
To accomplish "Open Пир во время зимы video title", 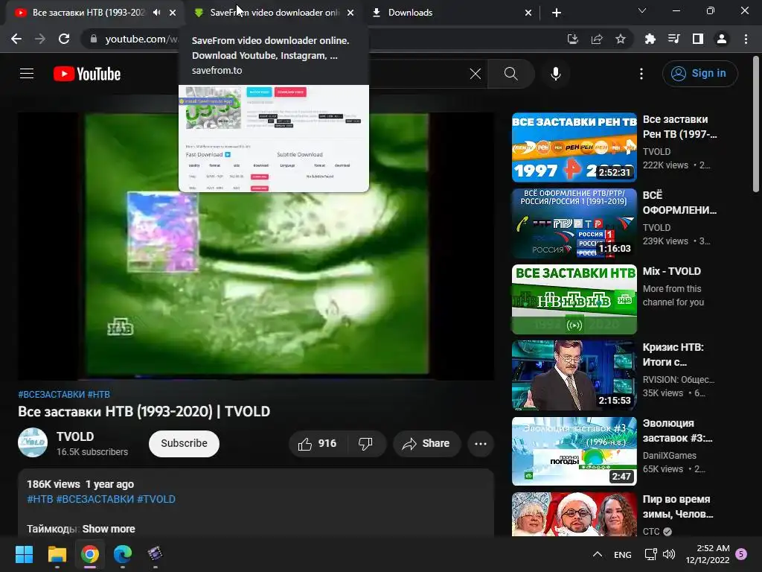I will tap(677, 506).
